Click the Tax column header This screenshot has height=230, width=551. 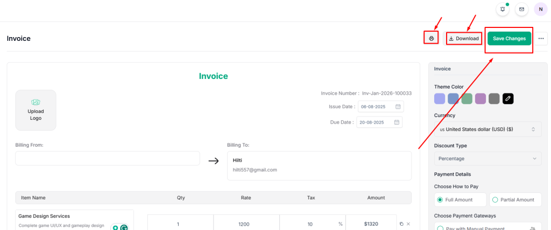(x=311, y=198)
